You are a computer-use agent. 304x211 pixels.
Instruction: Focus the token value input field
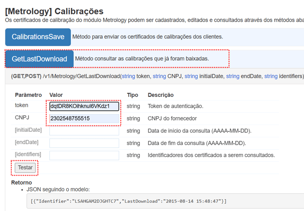(x=84, y=106)
